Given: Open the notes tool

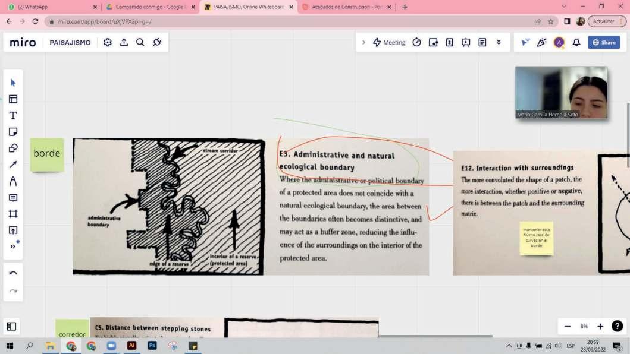Looking at the screenshot, I should point(482,43).
